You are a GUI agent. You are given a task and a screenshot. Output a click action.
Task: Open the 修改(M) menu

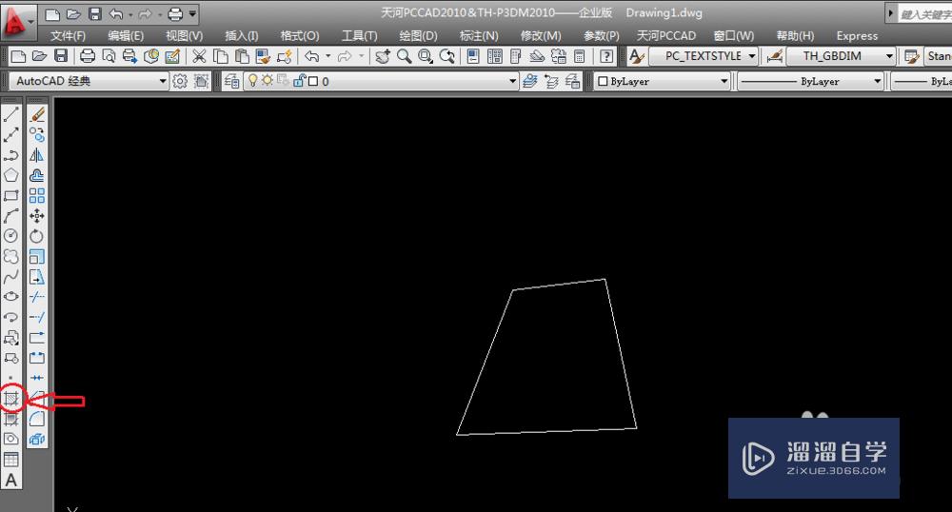point(541,36)
